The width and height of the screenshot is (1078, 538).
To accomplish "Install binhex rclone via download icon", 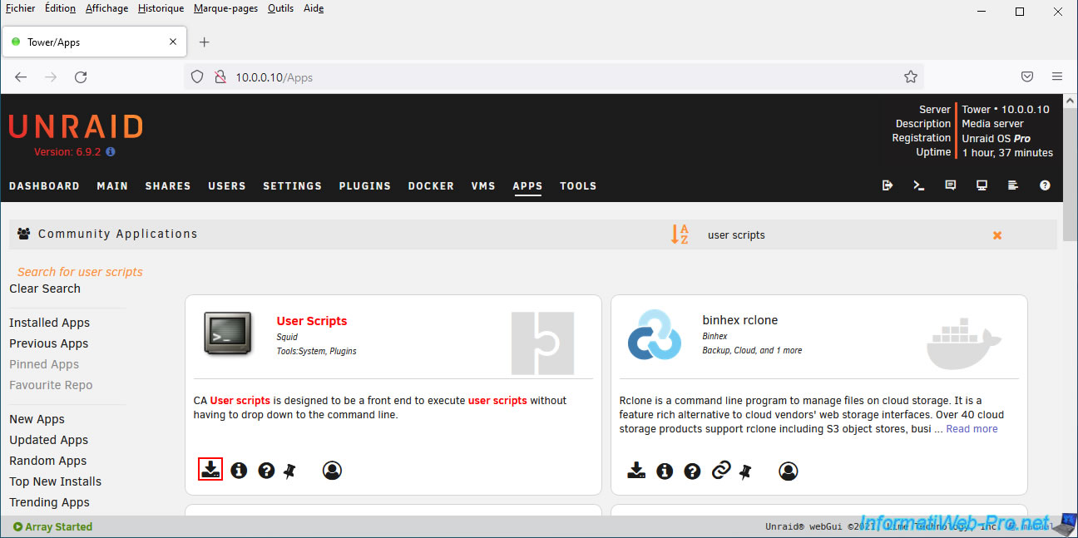I will pyautogui.click(x=636, y=471).
